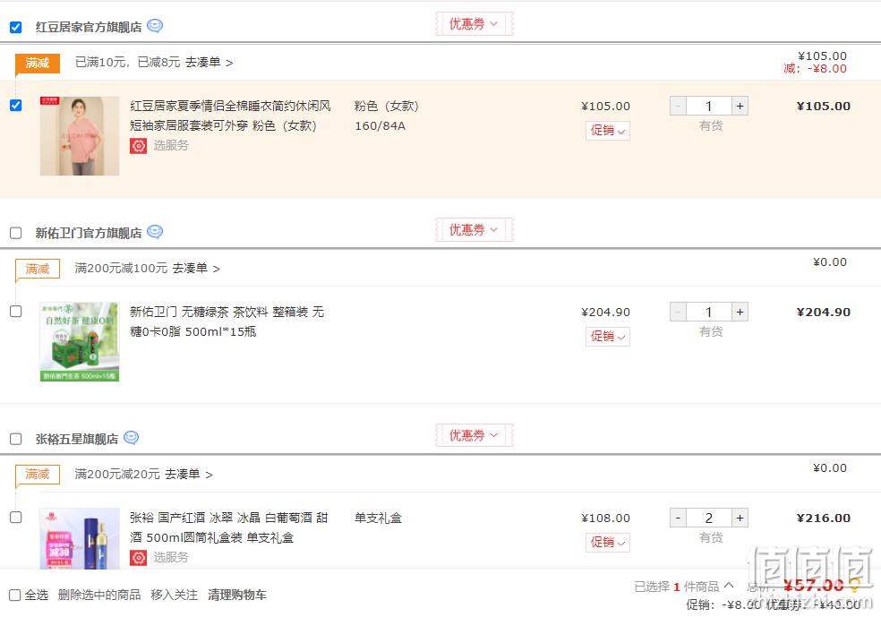Click quantity field of 红豆居家 pajamas
Image resolution: width=881 pixels, height=617 pixels.
pyautogui.click(x=709, y=106)
